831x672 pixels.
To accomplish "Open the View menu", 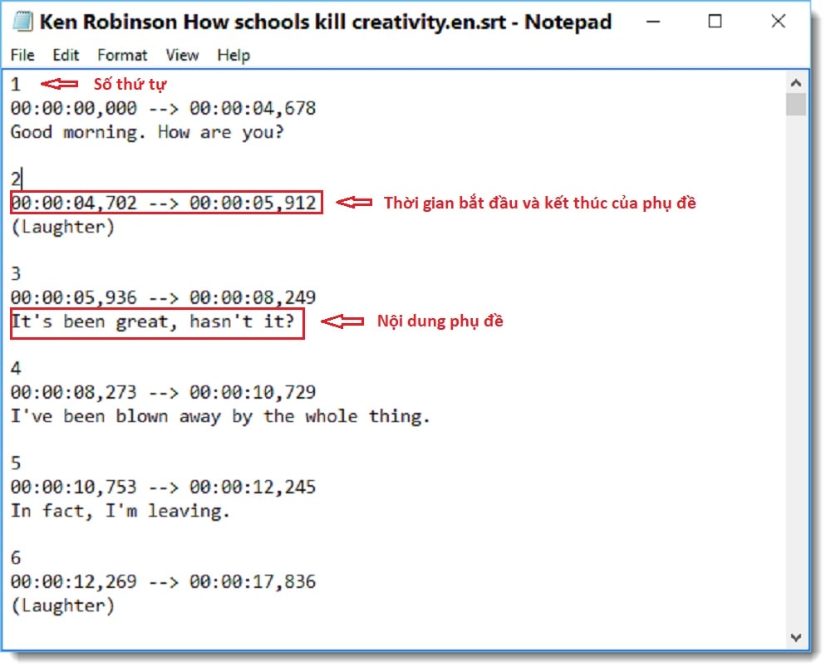I will [x=182, y=55].
